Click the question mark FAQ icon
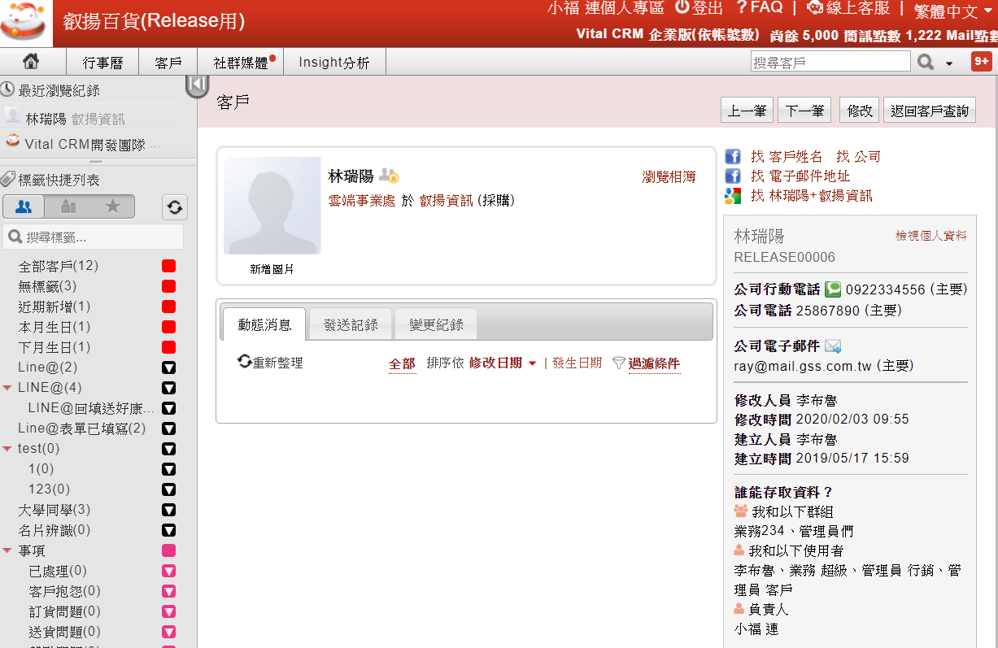 pos(741,7)
